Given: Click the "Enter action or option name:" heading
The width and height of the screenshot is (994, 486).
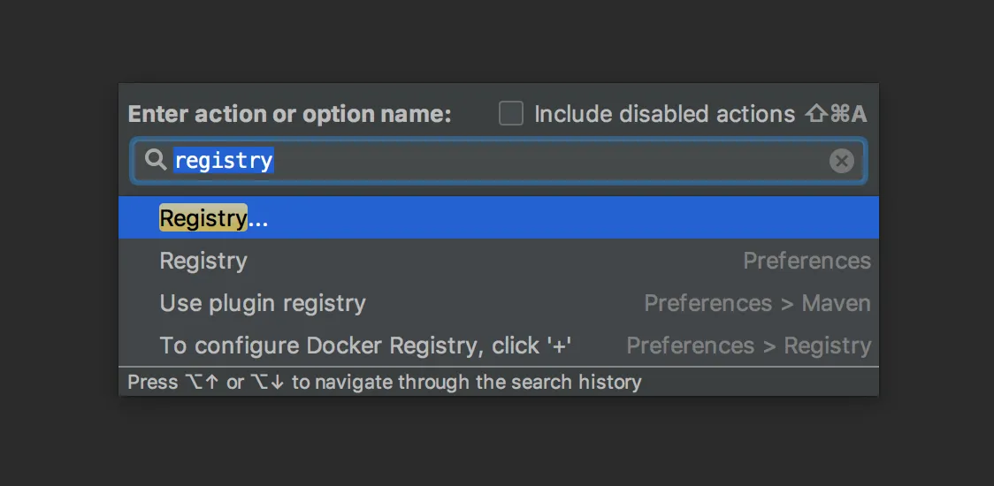Looking at the screenshot, I should coord(289,114).
